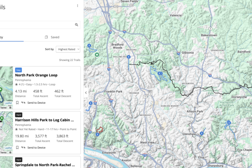Switch to the Saved tab

[x=52, y=37]
